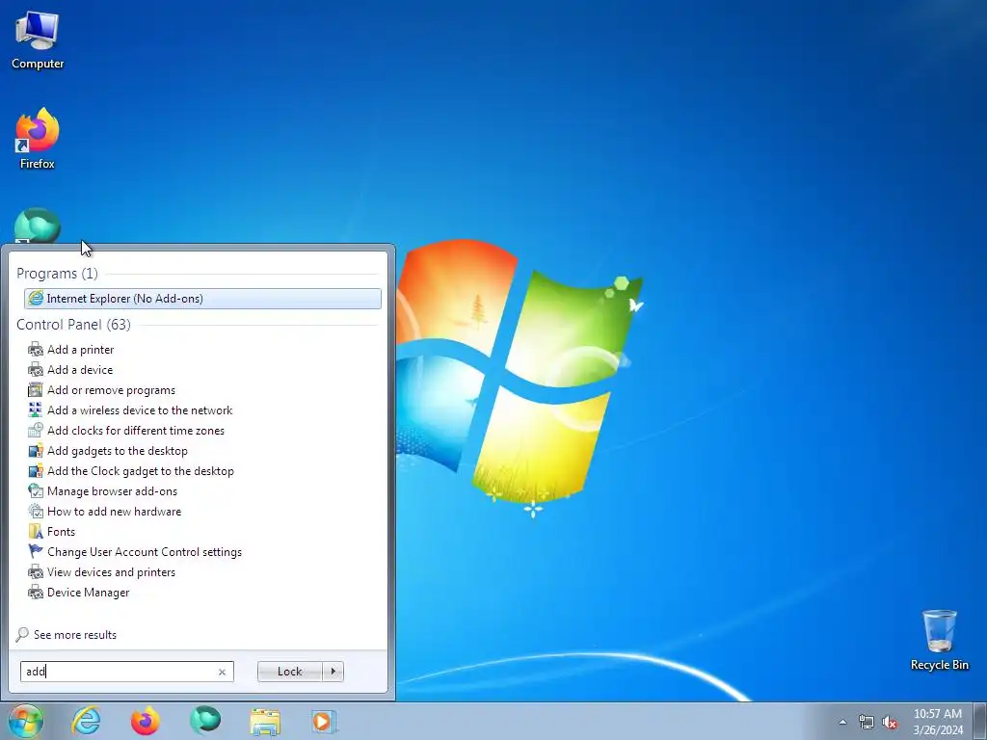
Task: Click the Programs (1) group header
Action: [x=57, y=273]
